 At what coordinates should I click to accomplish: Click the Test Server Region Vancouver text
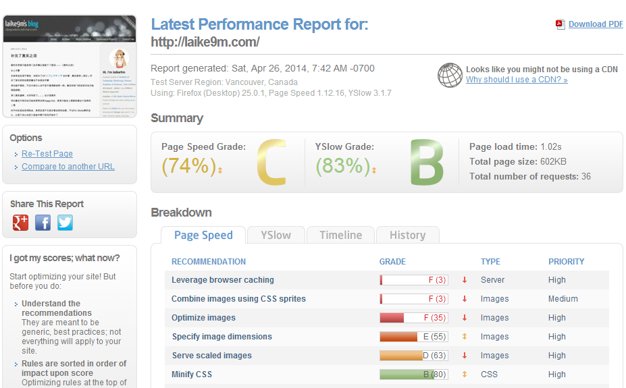click(x=224, y=82)
